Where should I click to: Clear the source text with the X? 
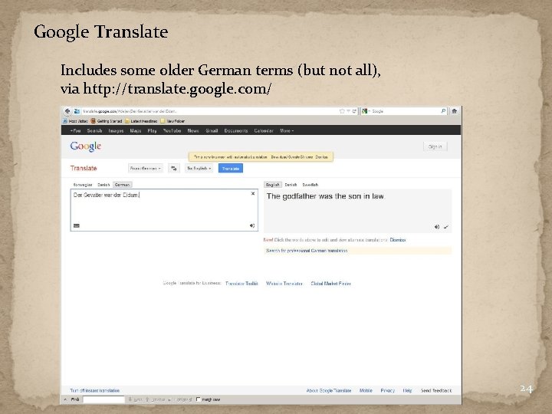point(253,194)
